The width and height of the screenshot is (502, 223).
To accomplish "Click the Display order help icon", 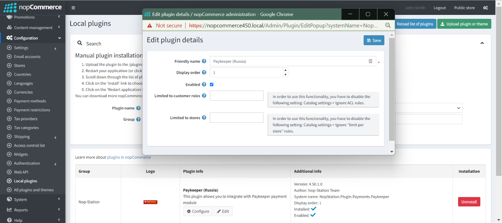I will point(204,73).
